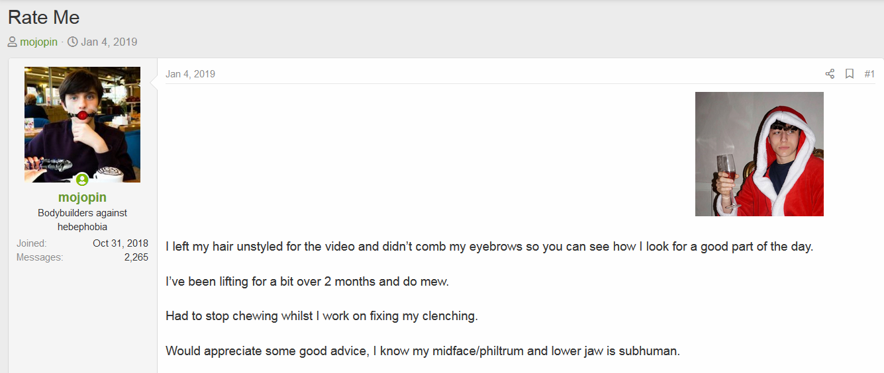This screenshot has height=373, width=884.
Task: Click the line about lifting for 2 months
Action: [307, 281]
